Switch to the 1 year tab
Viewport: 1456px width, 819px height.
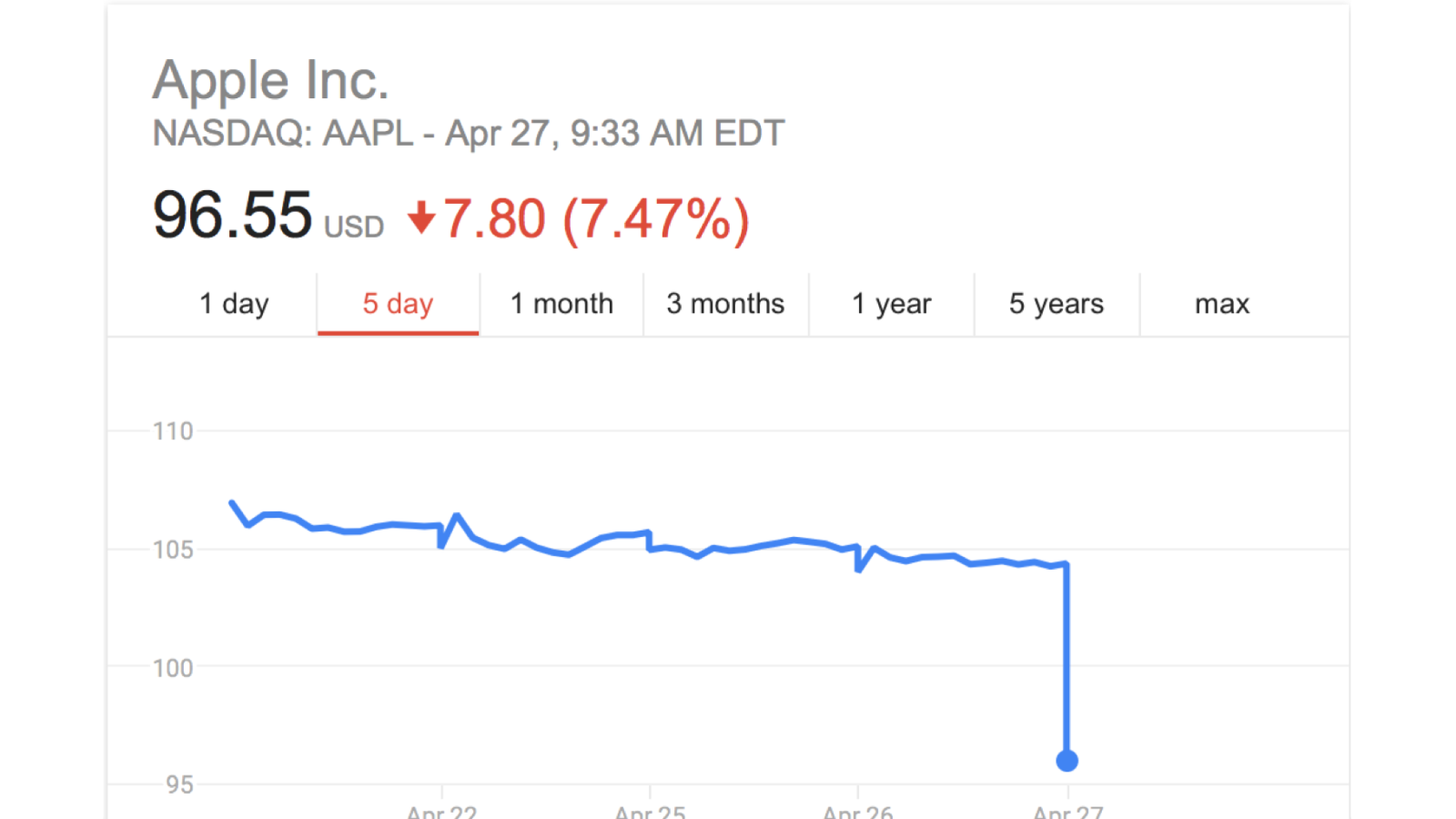(x=891, y=304)
